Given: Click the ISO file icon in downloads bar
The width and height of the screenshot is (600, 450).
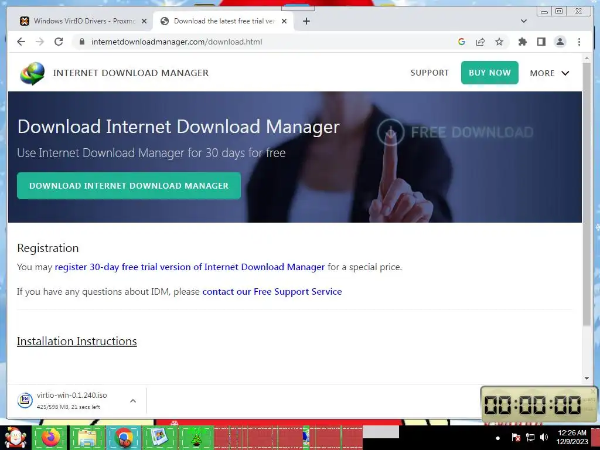Looking at the screenshot, I should coord(25,400).
